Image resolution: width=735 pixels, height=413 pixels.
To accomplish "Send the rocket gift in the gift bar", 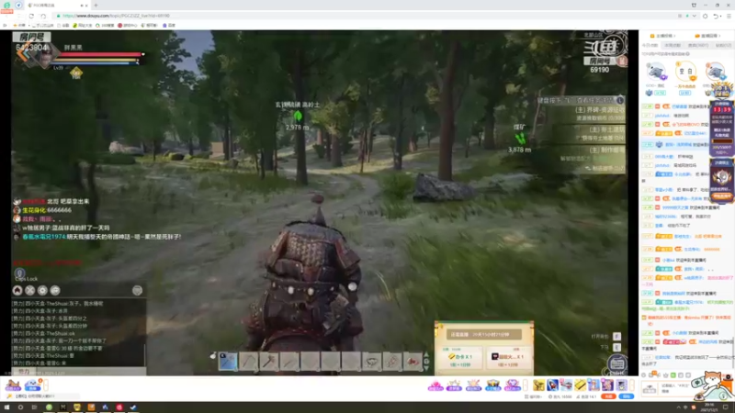I will (553, 385).
